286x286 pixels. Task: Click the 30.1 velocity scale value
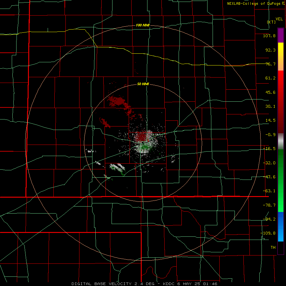[270, 106]
